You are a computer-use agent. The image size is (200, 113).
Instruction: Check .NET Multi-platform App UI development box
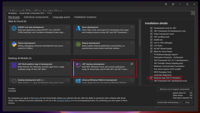67,64
